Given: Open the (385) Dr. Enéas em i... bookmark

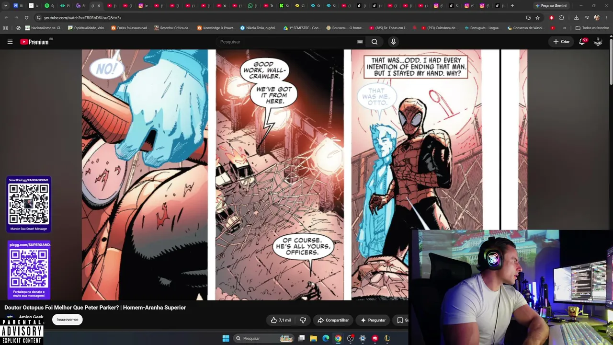Looking at the screenshot, I should click(388, 28).
